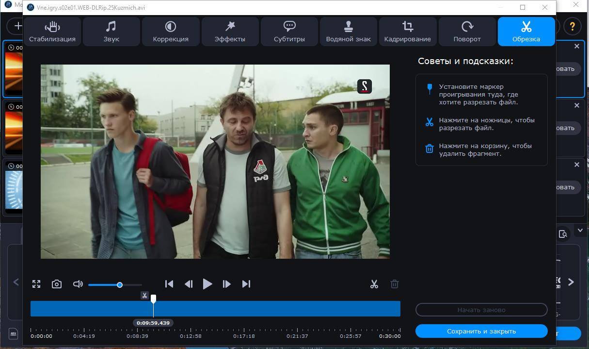Image resolution: width=589 pixels, height=349 pixels.
Task: Open the Субтитры tab
Action: pyautogui.click(x=289, y=32)
